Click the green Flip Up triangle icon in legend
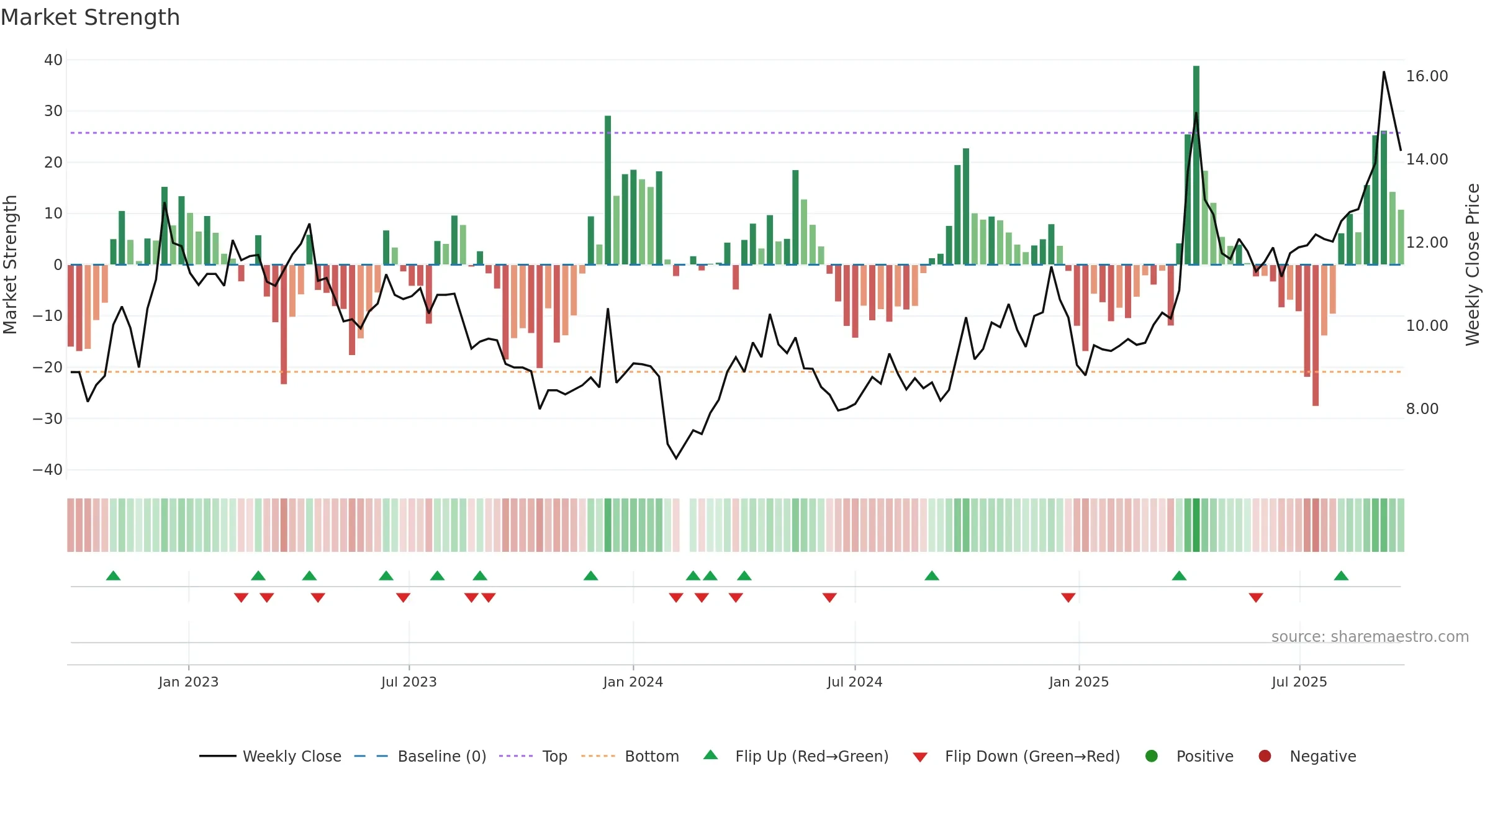This screenshot has height=838, width=1490. point(711,755)
